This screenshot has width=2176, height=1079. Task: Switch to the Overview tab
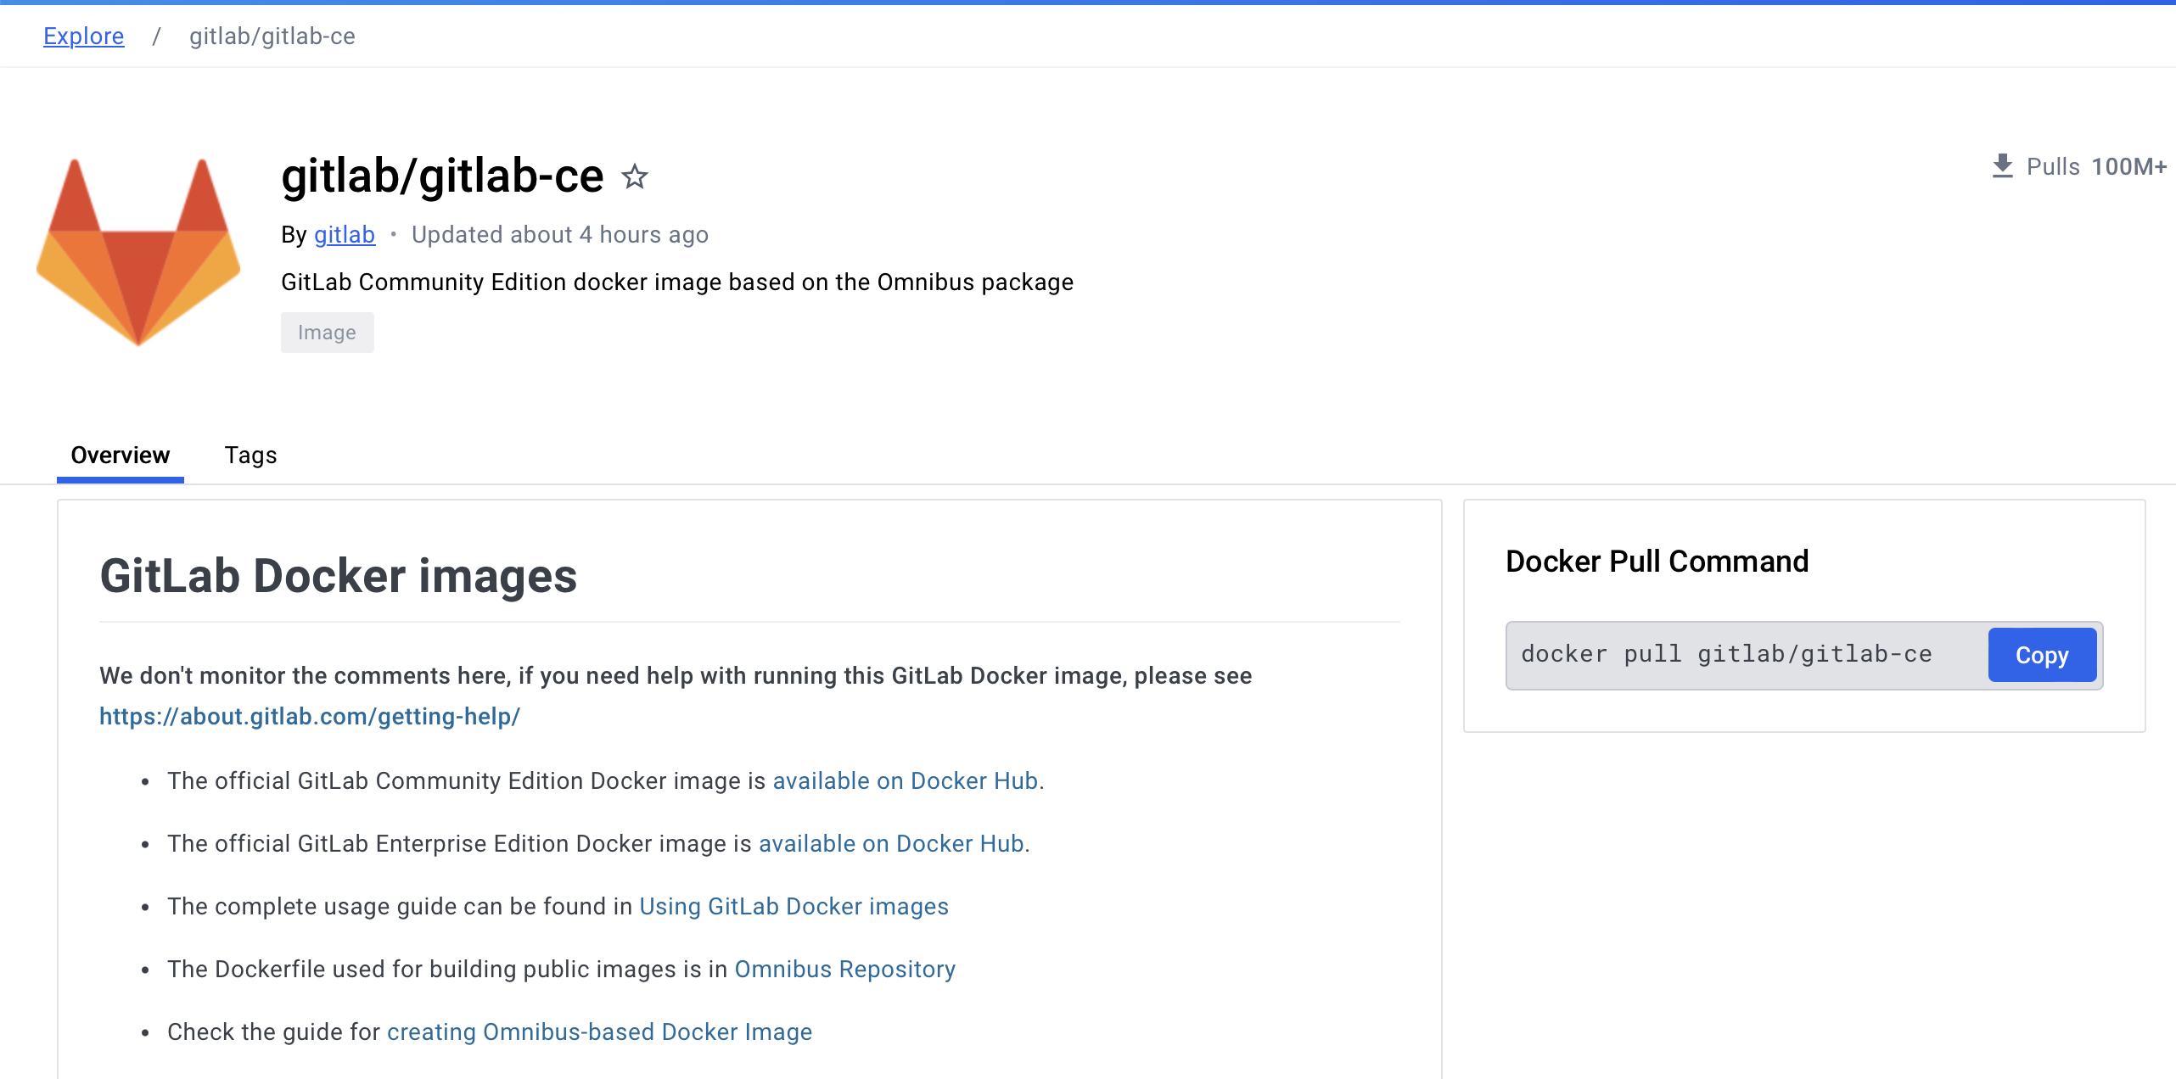pos(121,456)
